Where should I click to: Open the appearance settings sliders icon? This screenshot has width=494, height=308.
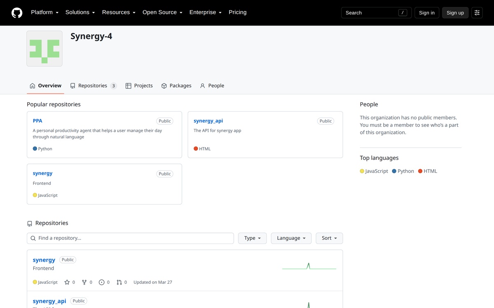(x=477, y=13)
